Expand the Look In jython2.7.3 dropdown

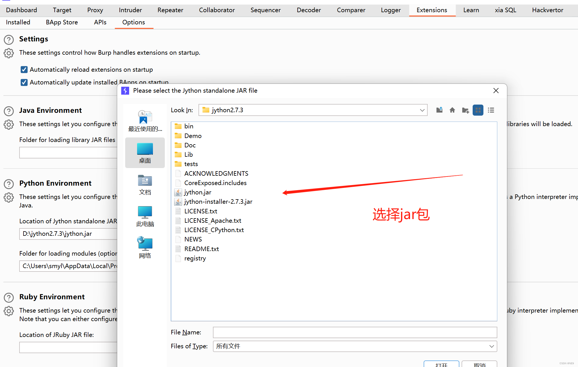[422, 110]
